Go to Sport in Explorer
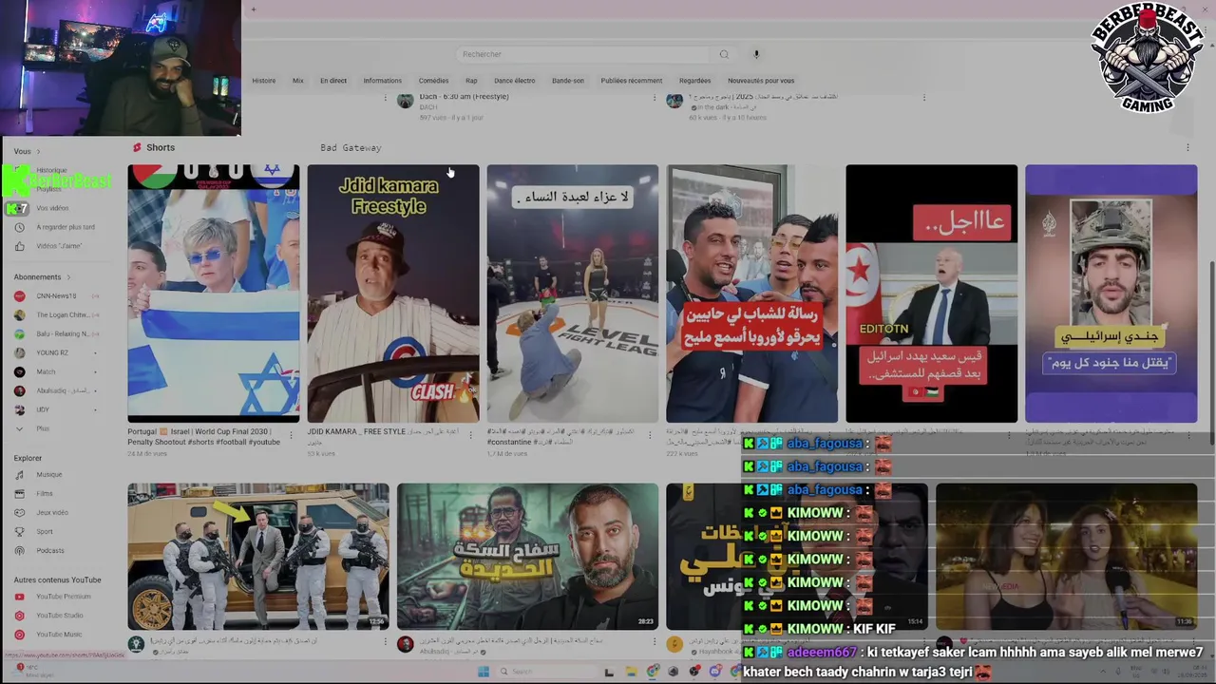The height and width of the screenshot is (684, 1216). 44,531
